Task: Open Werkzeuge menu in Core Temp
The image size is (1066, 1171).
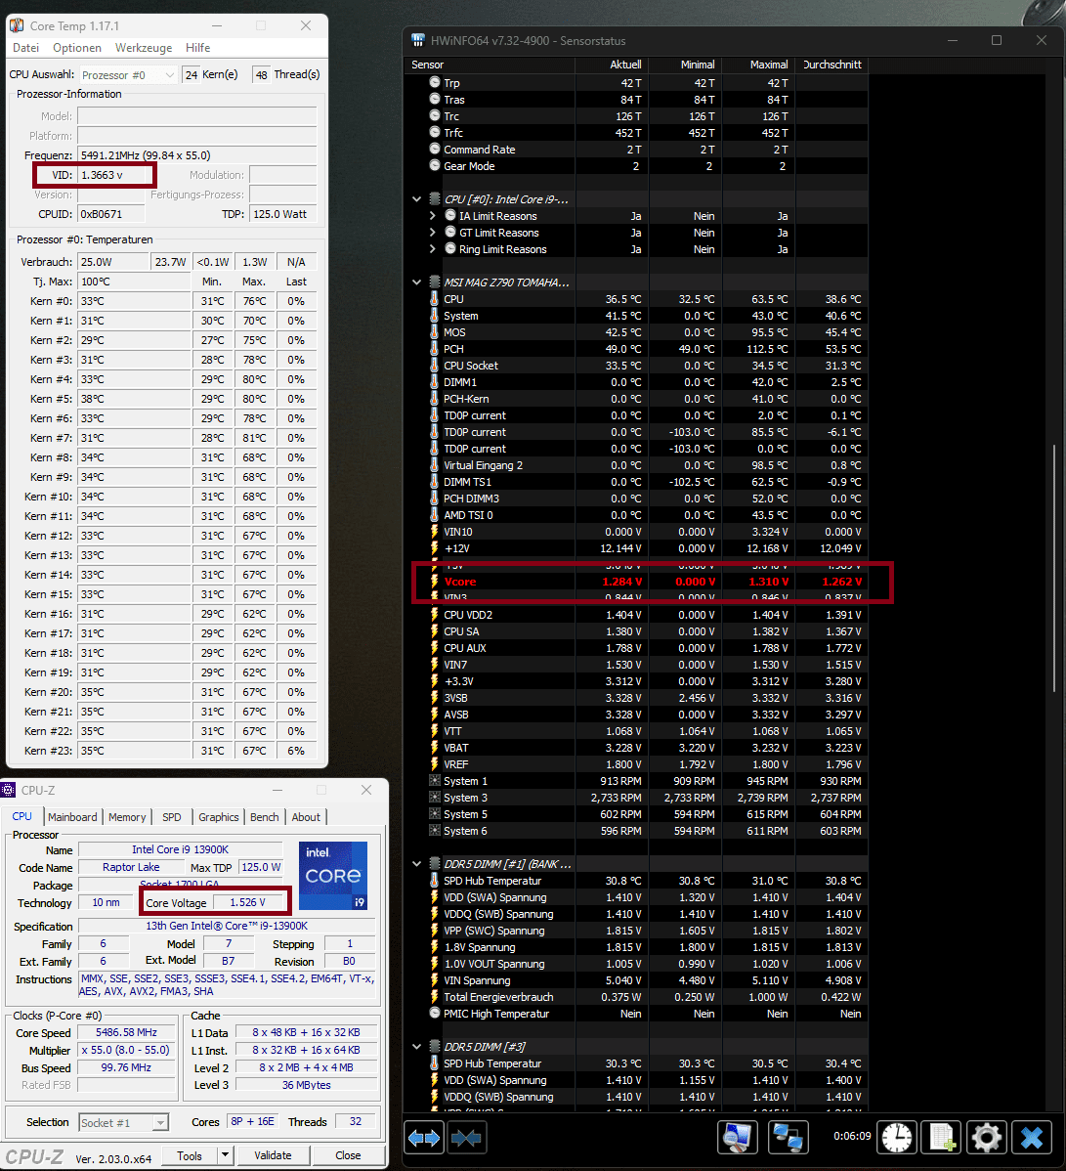Action: (144, 48)
